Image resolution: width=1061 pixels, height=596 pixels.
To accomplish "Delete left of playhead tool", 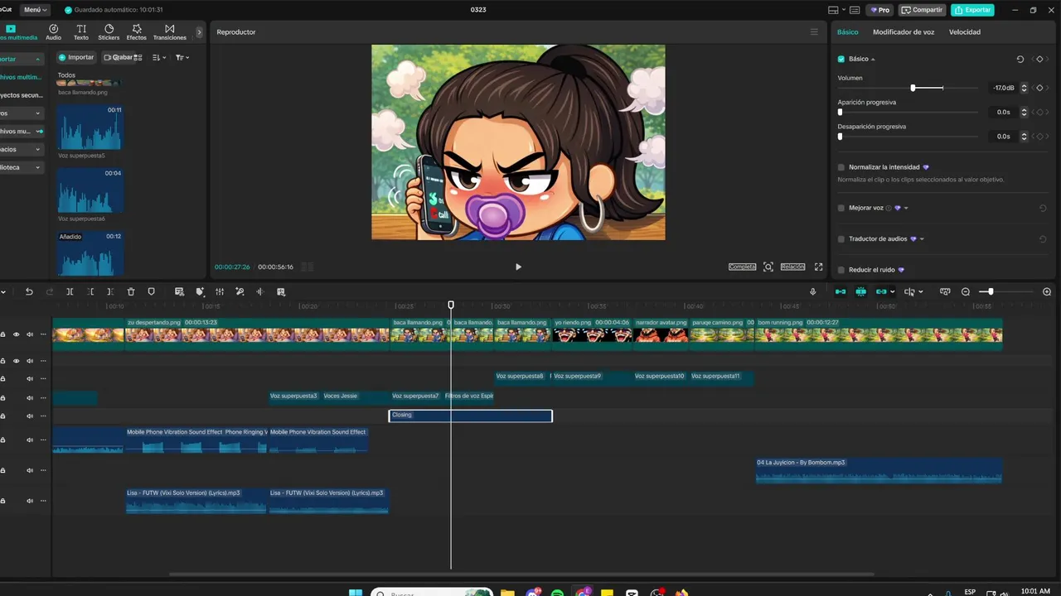I will click(90, 291).
